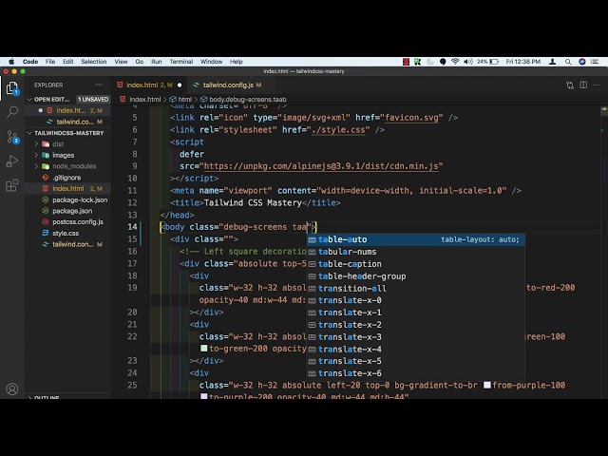608x456 pixels.
Task: Expand the Outline section
Action: tap(29, 397)
